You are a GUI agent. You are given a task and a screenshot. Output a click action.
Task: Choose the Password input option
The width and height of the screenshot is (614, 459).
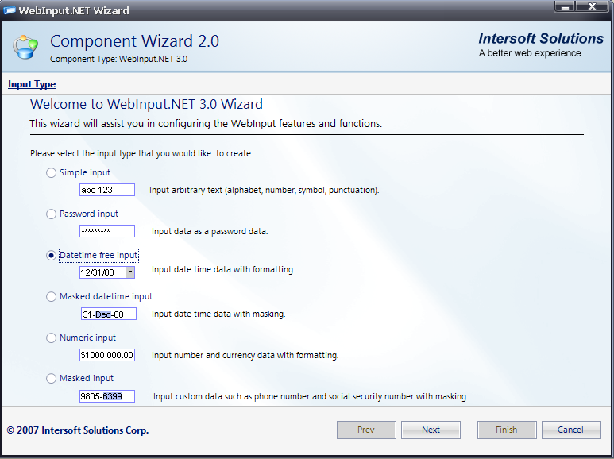[x=52, y=214]
